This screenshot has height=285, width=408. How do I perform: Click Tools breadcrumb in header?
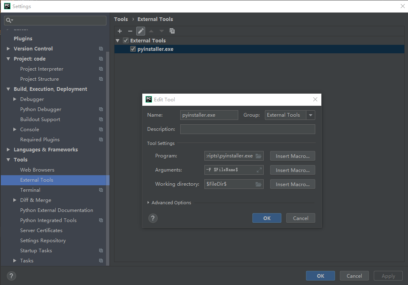coord(121,19)
